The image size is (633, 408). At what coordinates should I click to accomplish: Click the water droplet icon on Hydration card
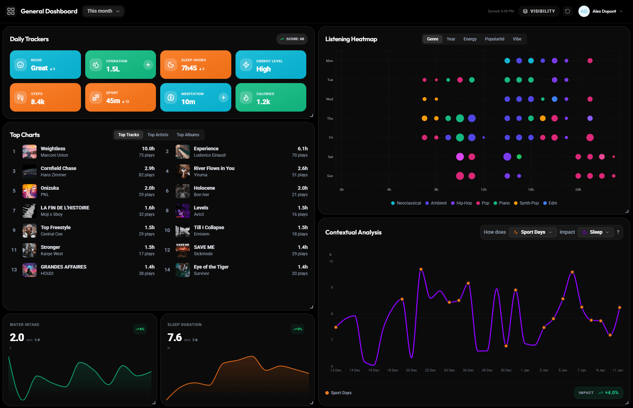(95, 64)
